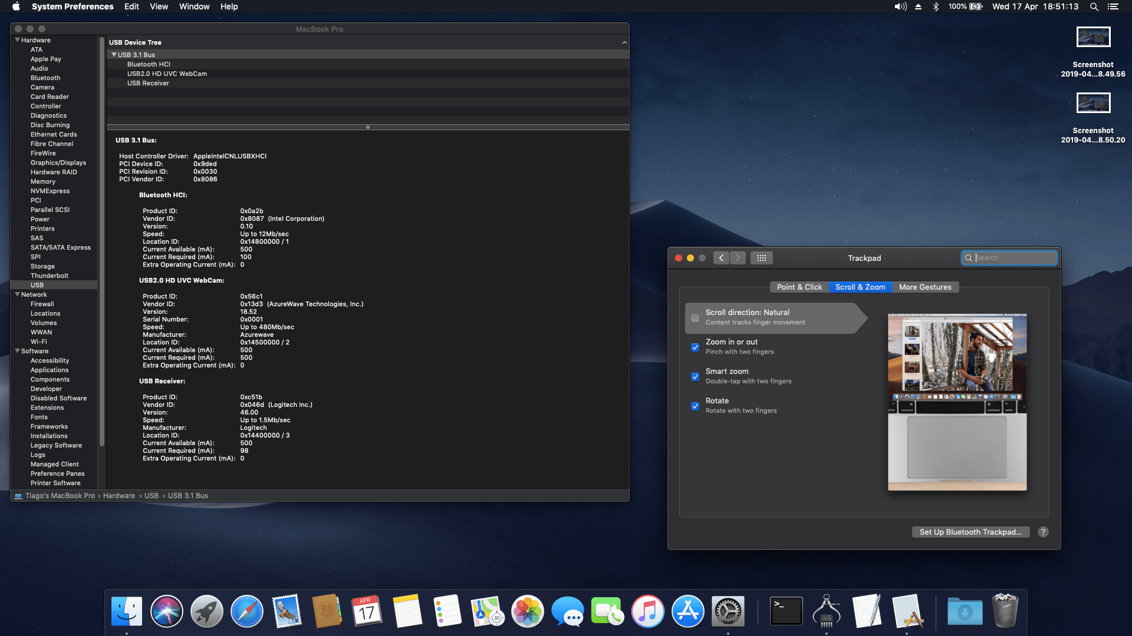Switch to the More Gestures tab
1132x636 pixels.
(924, 287)
